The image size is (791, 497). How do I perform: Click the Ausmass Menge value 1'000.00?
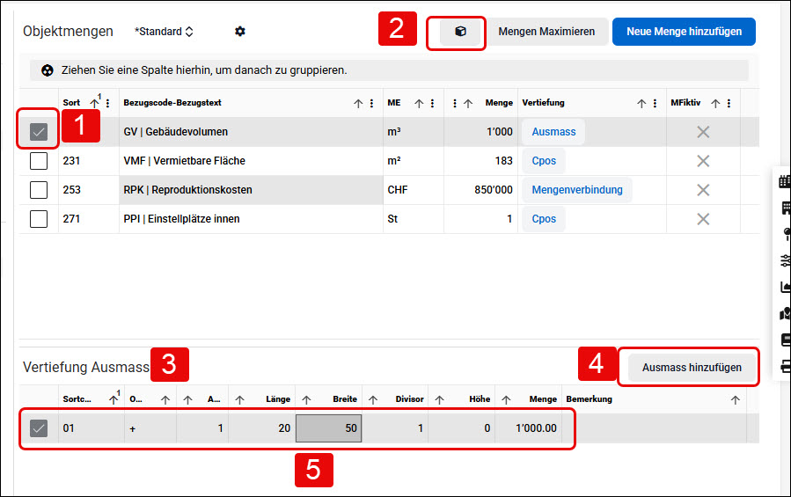[x=536, y=428]
